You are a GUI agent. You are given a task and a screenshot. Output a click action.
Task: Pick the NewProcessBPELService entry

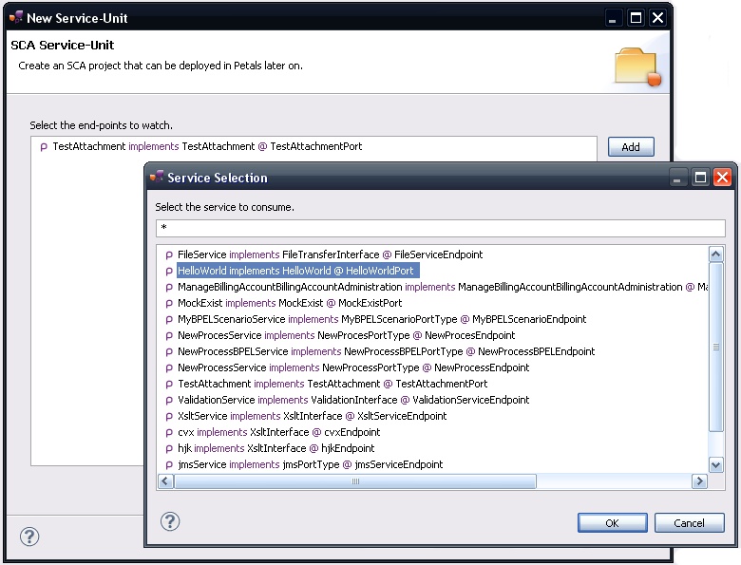[386, 351]
